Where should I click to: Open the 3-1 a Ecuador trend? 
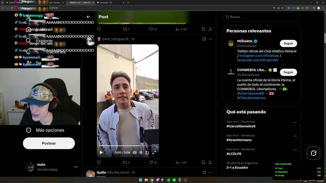tap(237, 167)
